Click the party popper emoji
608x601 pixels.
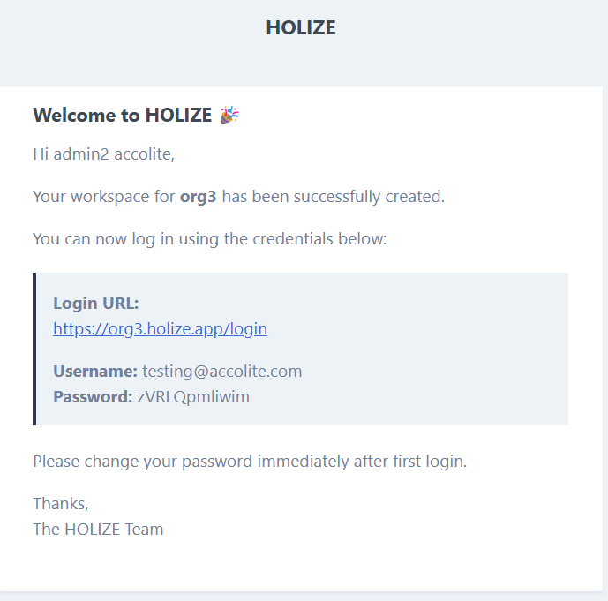[229, 115]
